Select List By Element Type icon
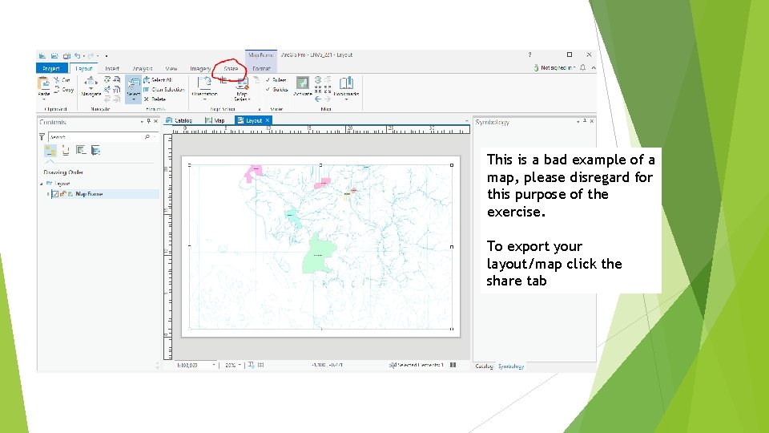The height and width of the screenshot is (433, 769). 66,150
